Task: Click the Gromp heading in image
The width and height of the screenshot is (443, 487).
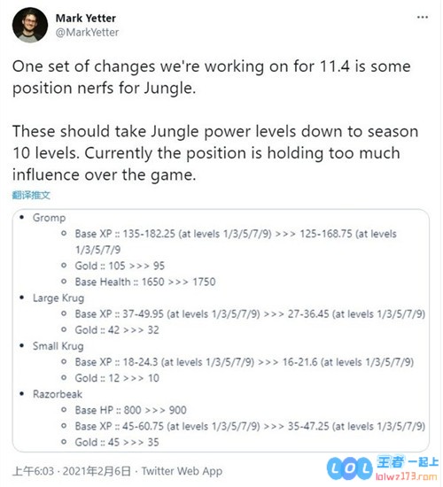Action: tap(49, 218)
